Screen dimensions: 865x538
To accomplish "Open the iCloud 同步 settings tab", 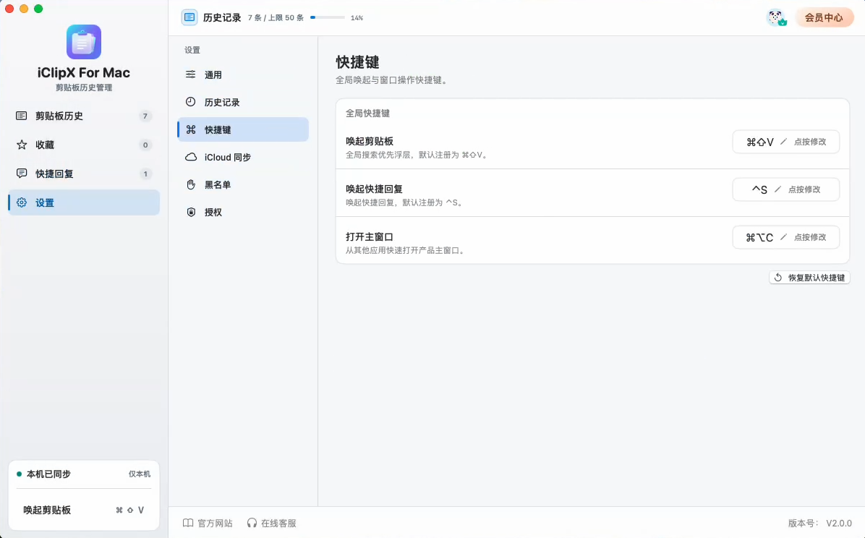I will tap(243, 157).
